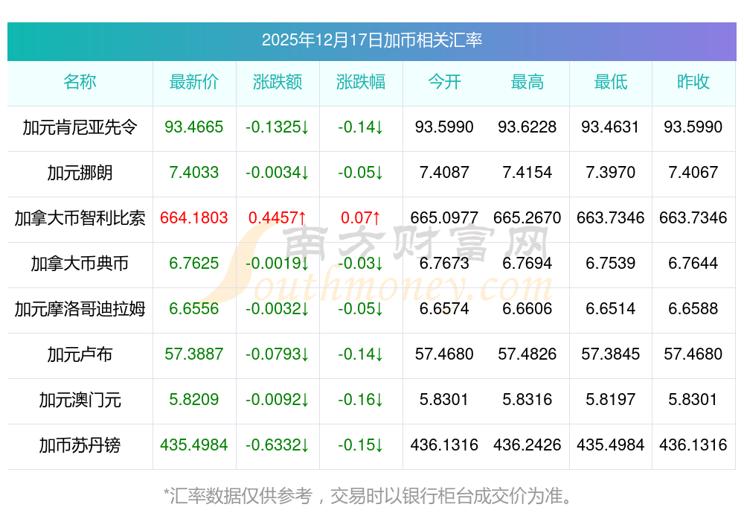This screenshot has height=519, width=744.
Task: Click the 最新价 column header
Action: (194, 82)
